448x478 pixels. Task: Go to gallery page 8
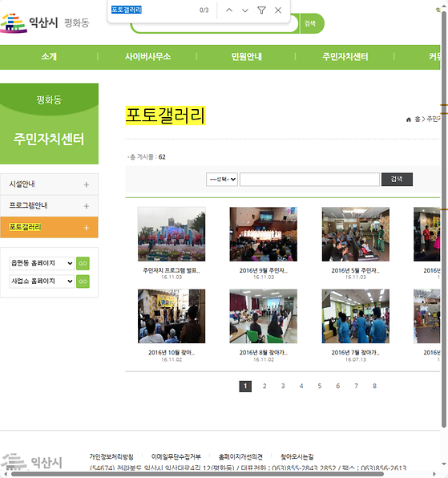[374, 386]
